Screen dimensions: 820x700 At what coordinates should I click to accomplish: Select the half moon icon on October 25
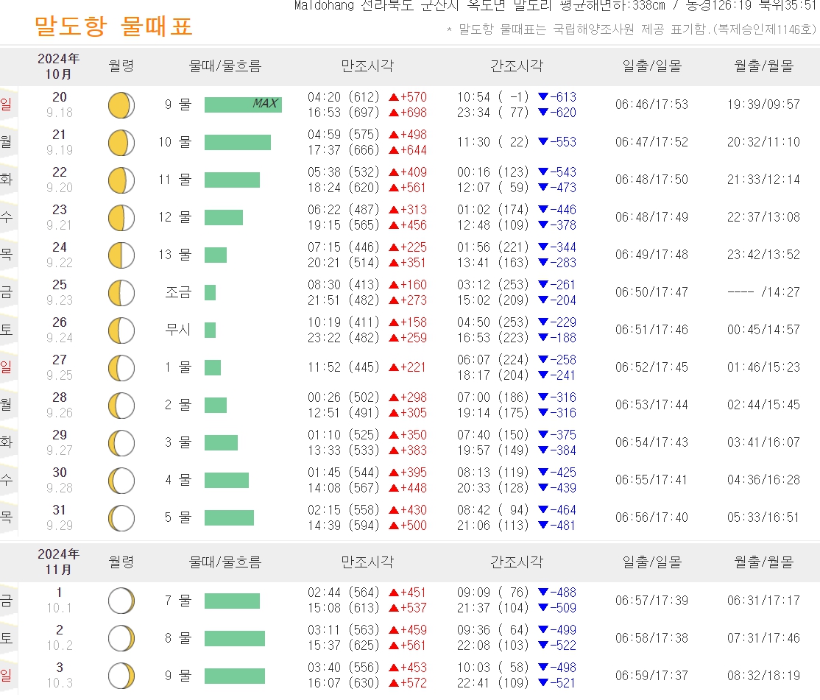coord(120,292)
